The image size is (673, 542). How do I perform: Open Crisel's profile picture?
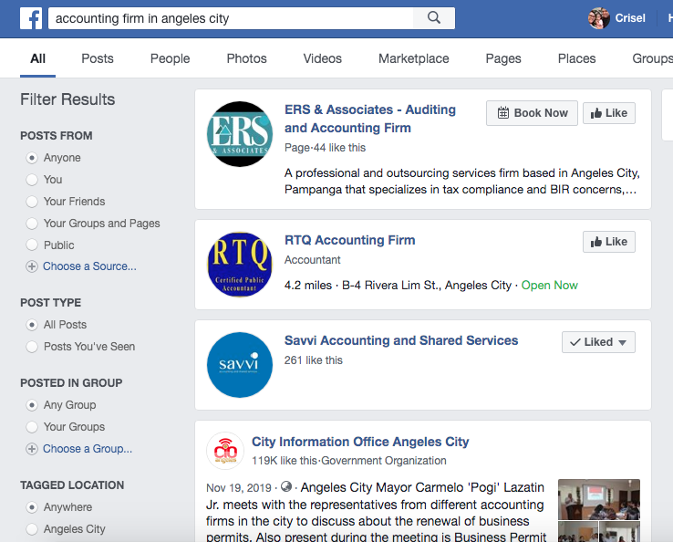point(599,18)
